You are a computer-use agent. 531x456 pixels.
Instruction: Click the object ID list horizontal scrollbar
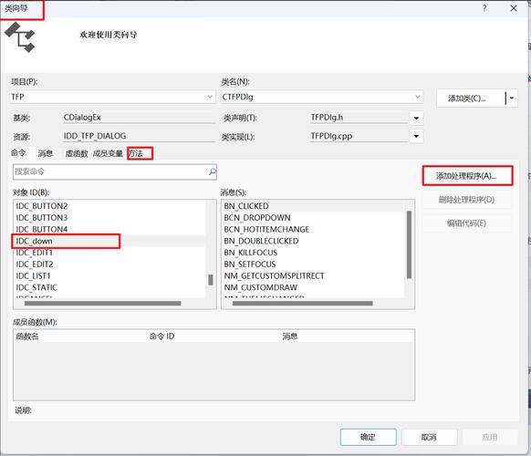(x=109, y=304)
